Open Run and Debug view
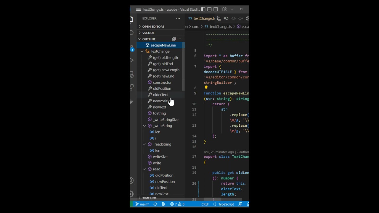The image size is (379, 213). (x=132, y=60)
